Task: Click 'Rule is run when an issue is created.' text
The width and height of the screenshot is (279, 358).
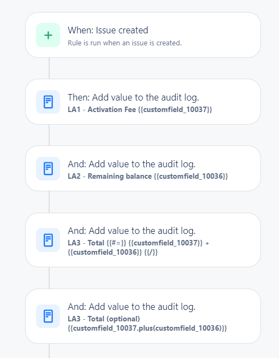Action: point(124,43)
